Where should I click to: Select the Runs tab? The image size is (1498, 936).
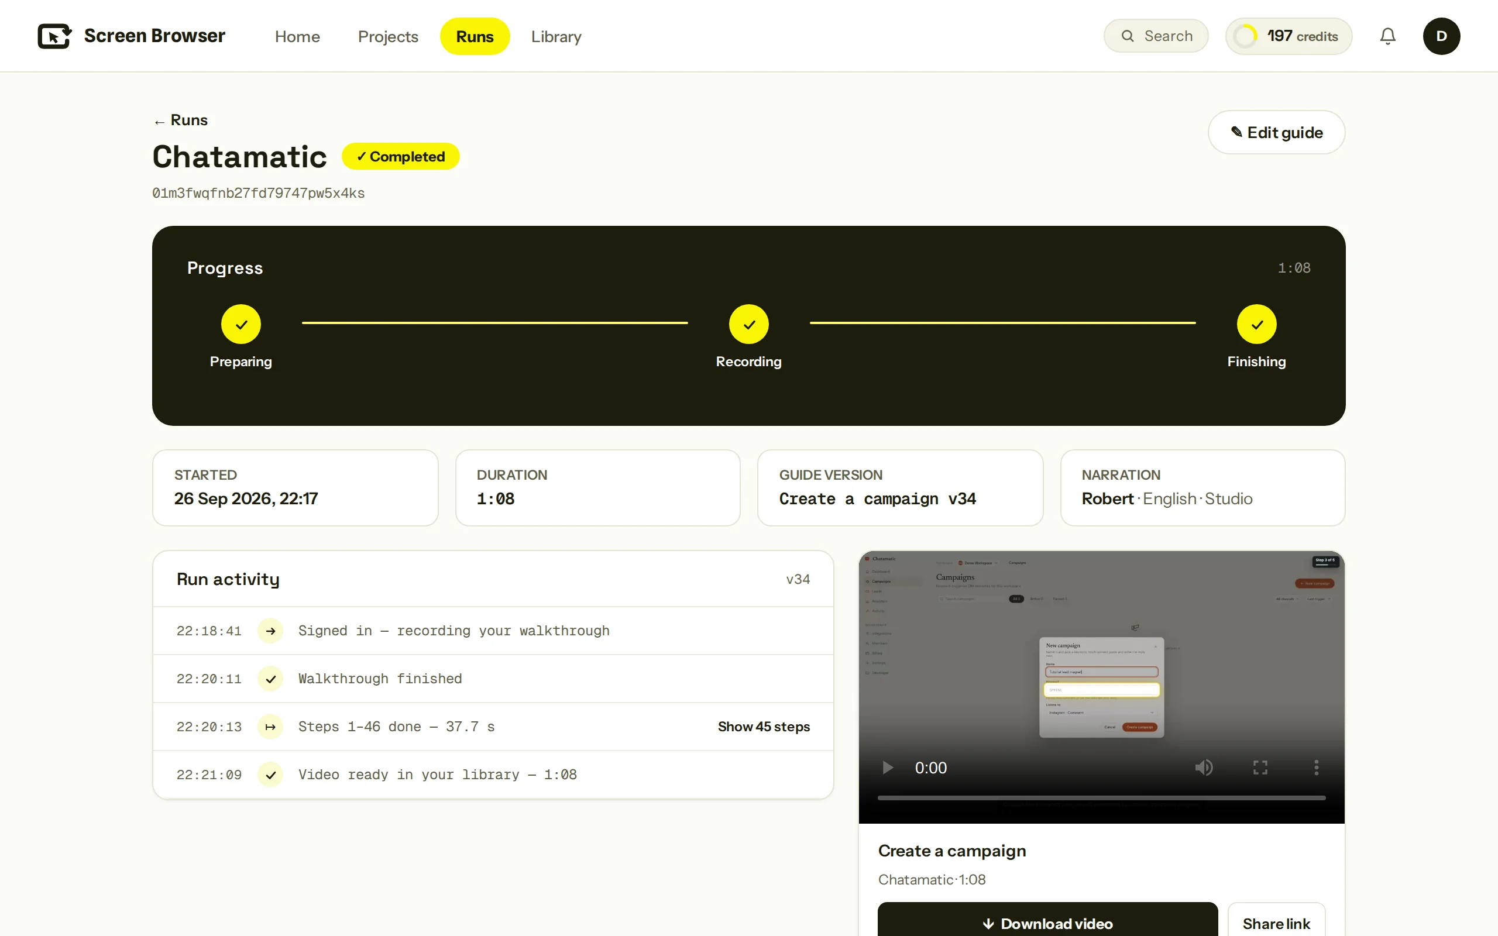click(475, 36)
